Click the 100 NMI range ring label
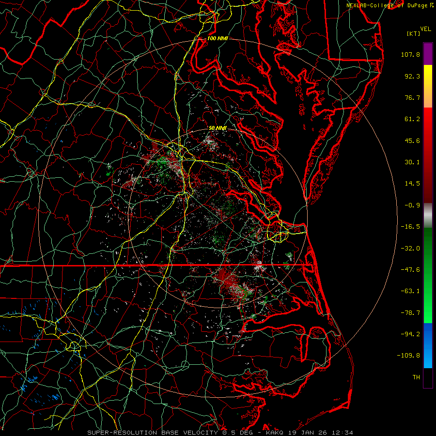This screenshot has height=436, width=436. (218, 38)
